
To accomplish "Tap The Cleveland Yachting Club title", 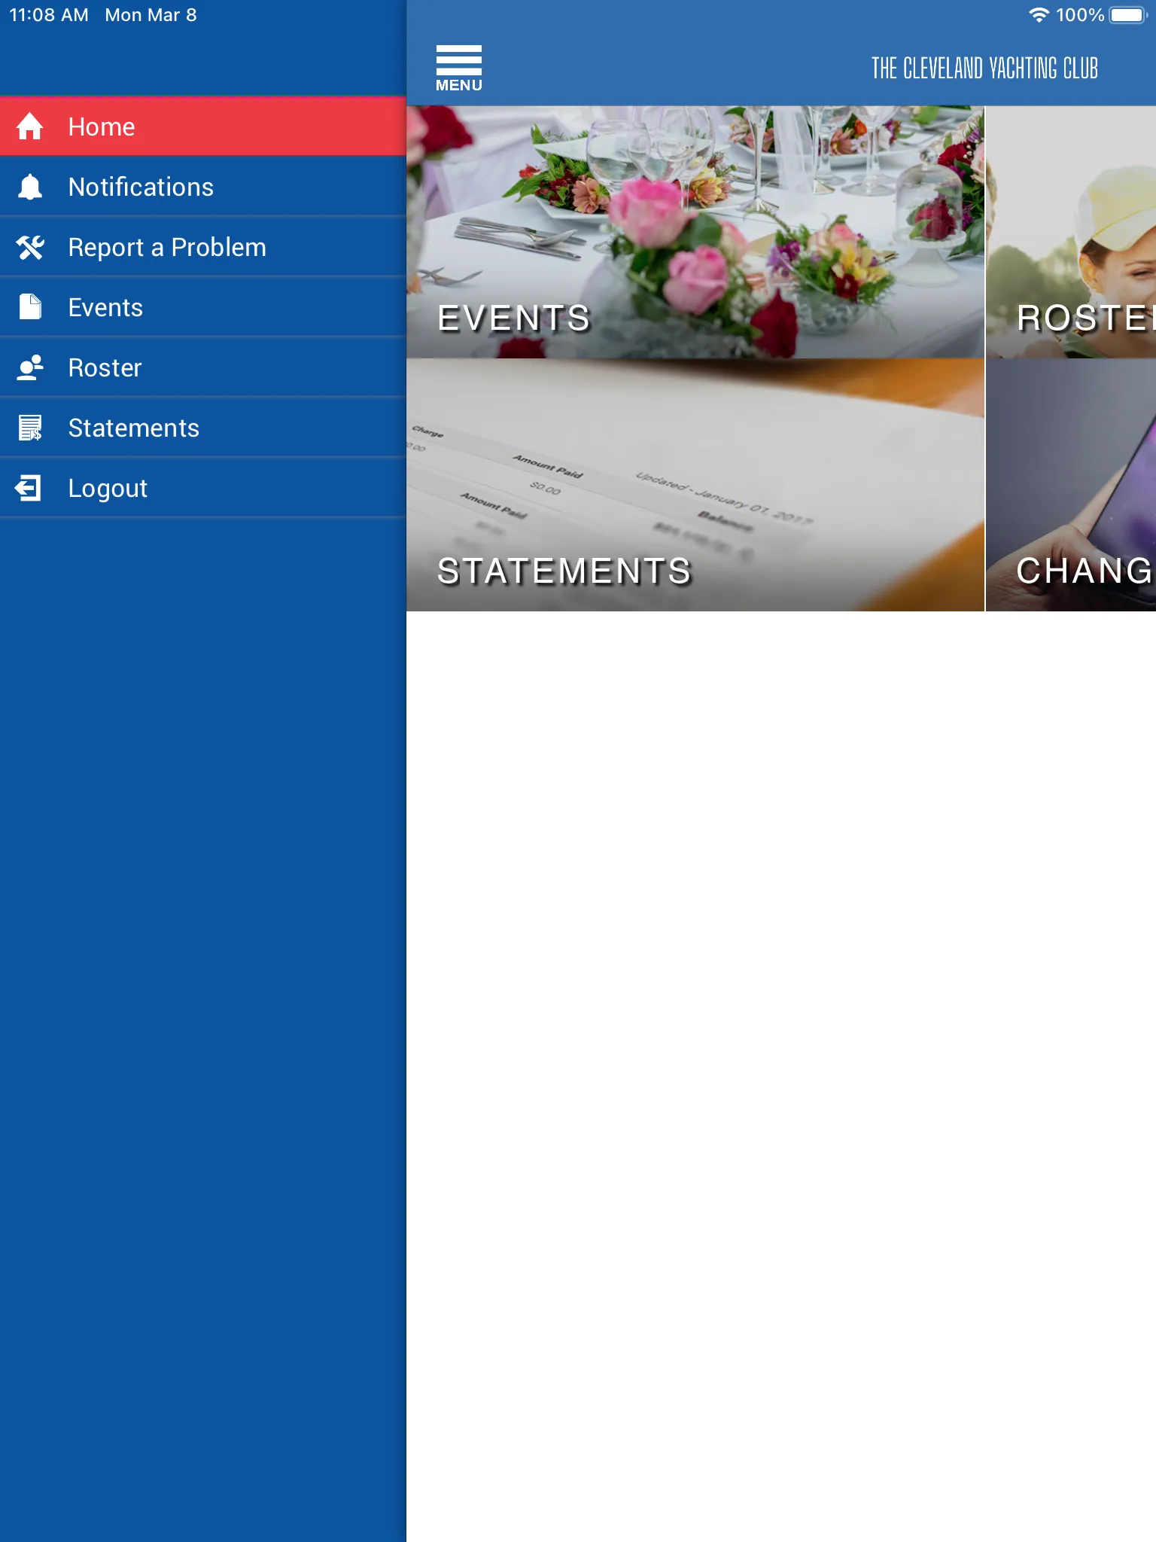I will pyautogui.click(x=984, y=69).
